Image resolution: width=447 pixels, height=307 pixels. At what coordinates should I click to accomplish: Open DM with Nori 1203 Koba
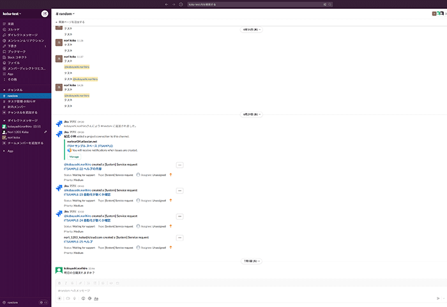pyautogui.click(x=18, y=132)
